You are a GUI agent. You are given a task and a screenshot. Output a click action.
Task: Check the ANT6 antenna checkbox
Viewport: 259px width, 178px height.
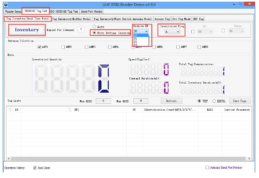(x=154, y=47)
